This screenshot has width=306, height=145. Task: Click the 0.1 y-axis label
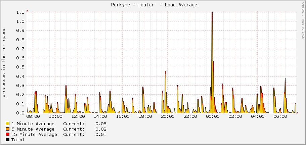pos(20,104)
